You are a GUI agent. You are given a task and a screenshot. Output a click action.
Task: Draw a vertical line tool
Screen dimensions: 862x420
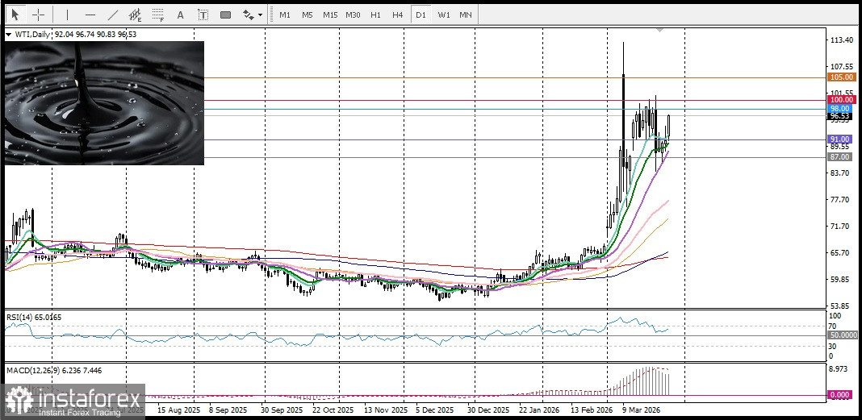click(67, 15)
